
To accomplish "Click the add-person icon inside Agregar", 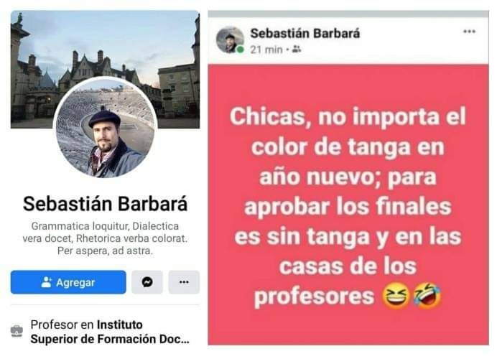I will pos(46,282).
